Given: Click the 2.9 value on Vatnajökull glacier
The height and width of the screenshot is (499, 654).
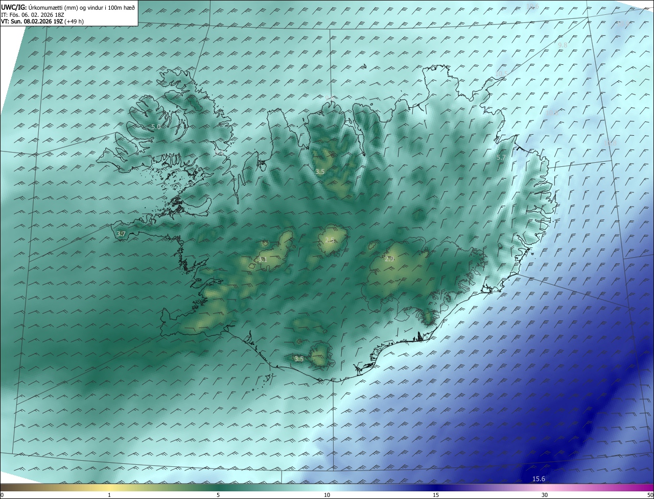Looking at the screenshot, I should pyautogui.click(x=389, y=259).
